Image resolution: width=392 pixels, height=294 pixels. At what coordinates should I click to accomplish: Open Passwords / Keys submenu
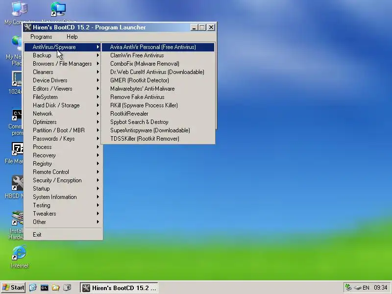pos(63,139)
